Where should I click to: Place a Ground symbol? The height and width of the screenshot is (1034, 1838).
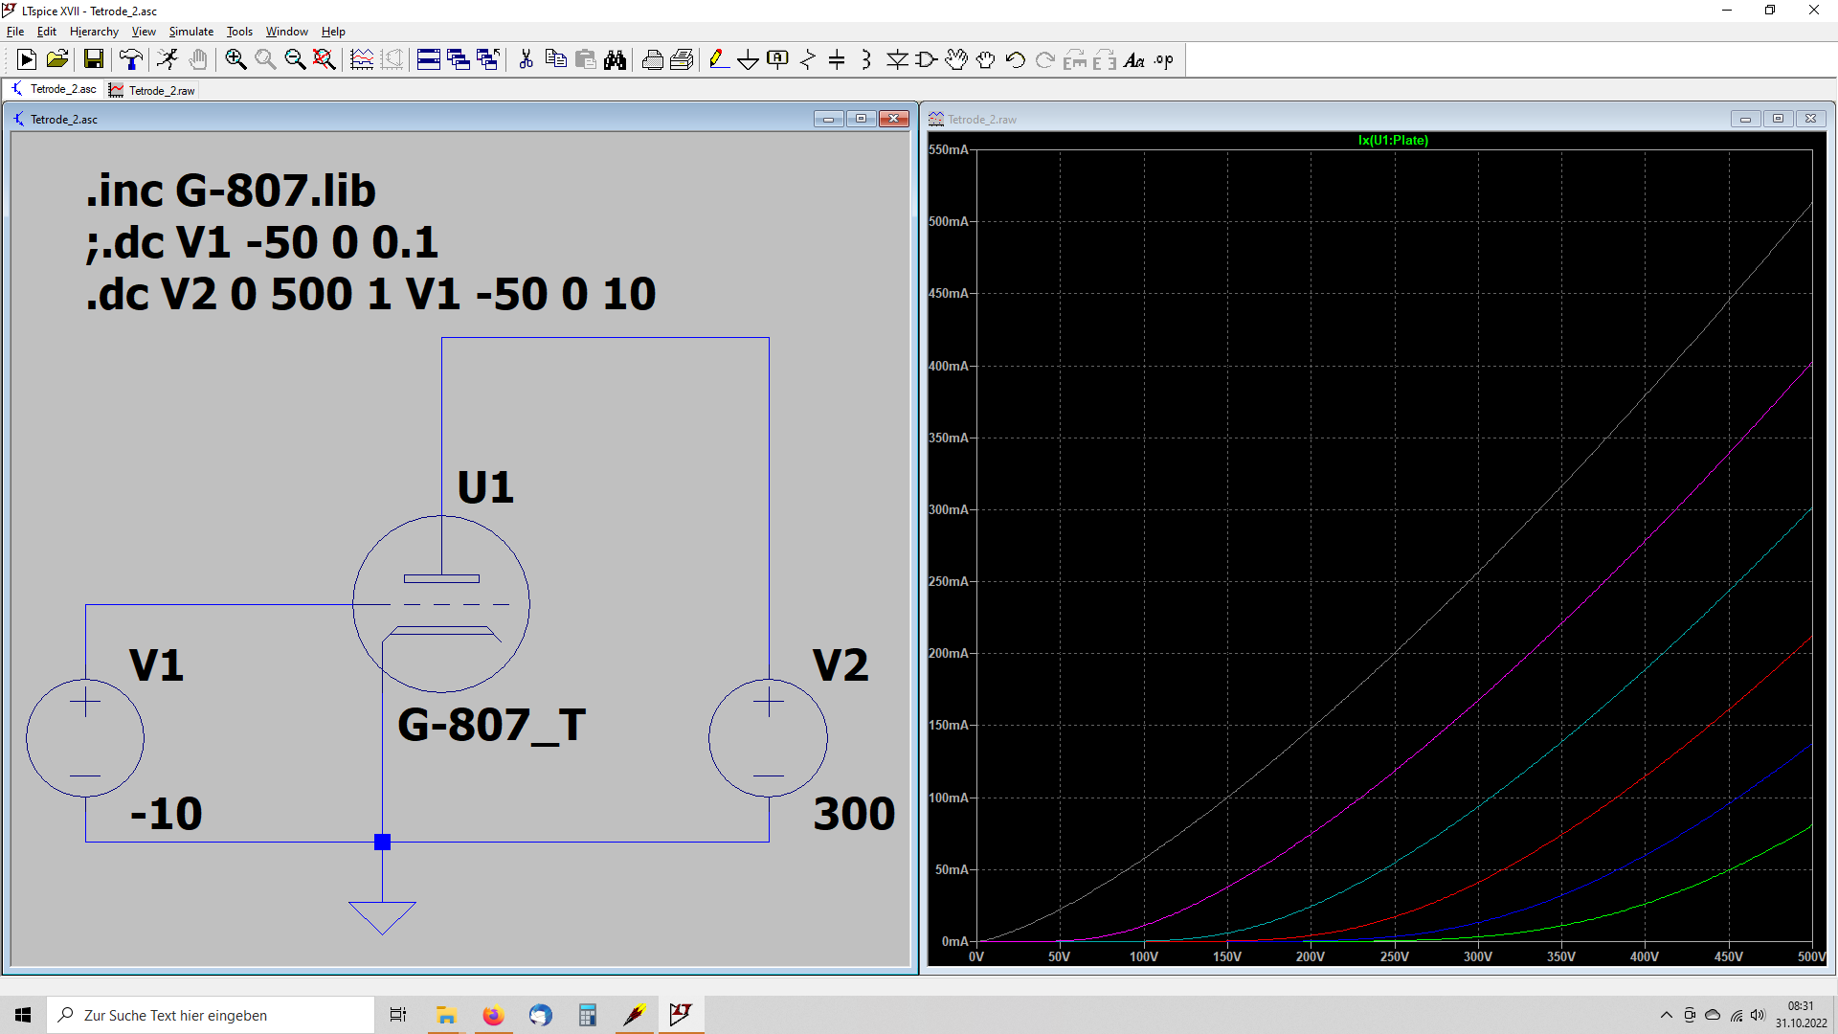[x=749, y=60]
